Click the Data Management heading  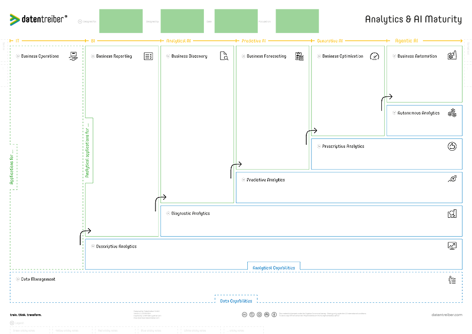coord(38,279)
